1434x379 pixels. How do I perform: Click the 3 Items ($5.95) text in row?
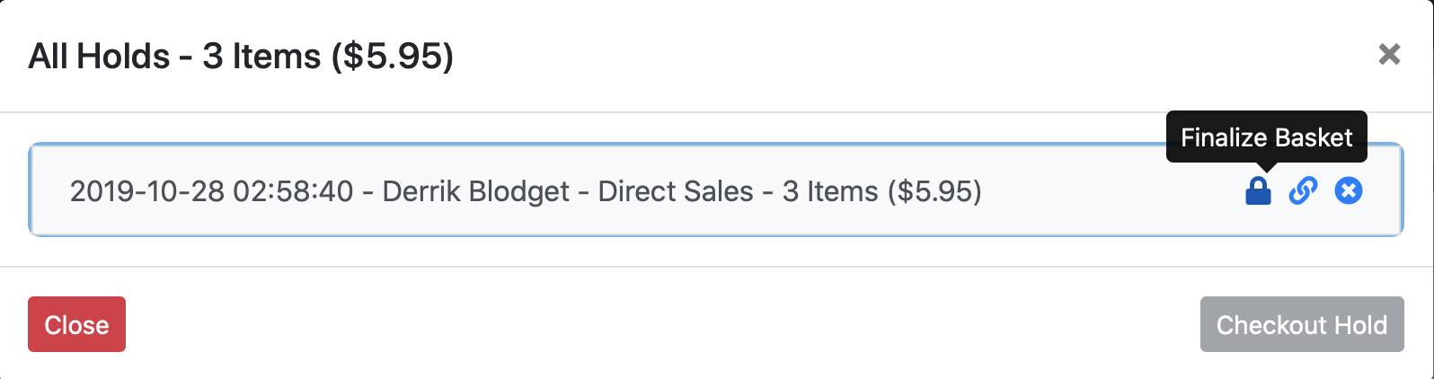881,191
